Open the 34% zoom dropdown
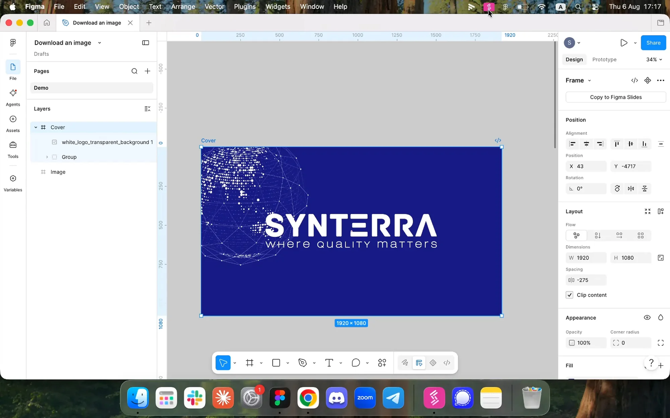 click(x=654, y=60)
